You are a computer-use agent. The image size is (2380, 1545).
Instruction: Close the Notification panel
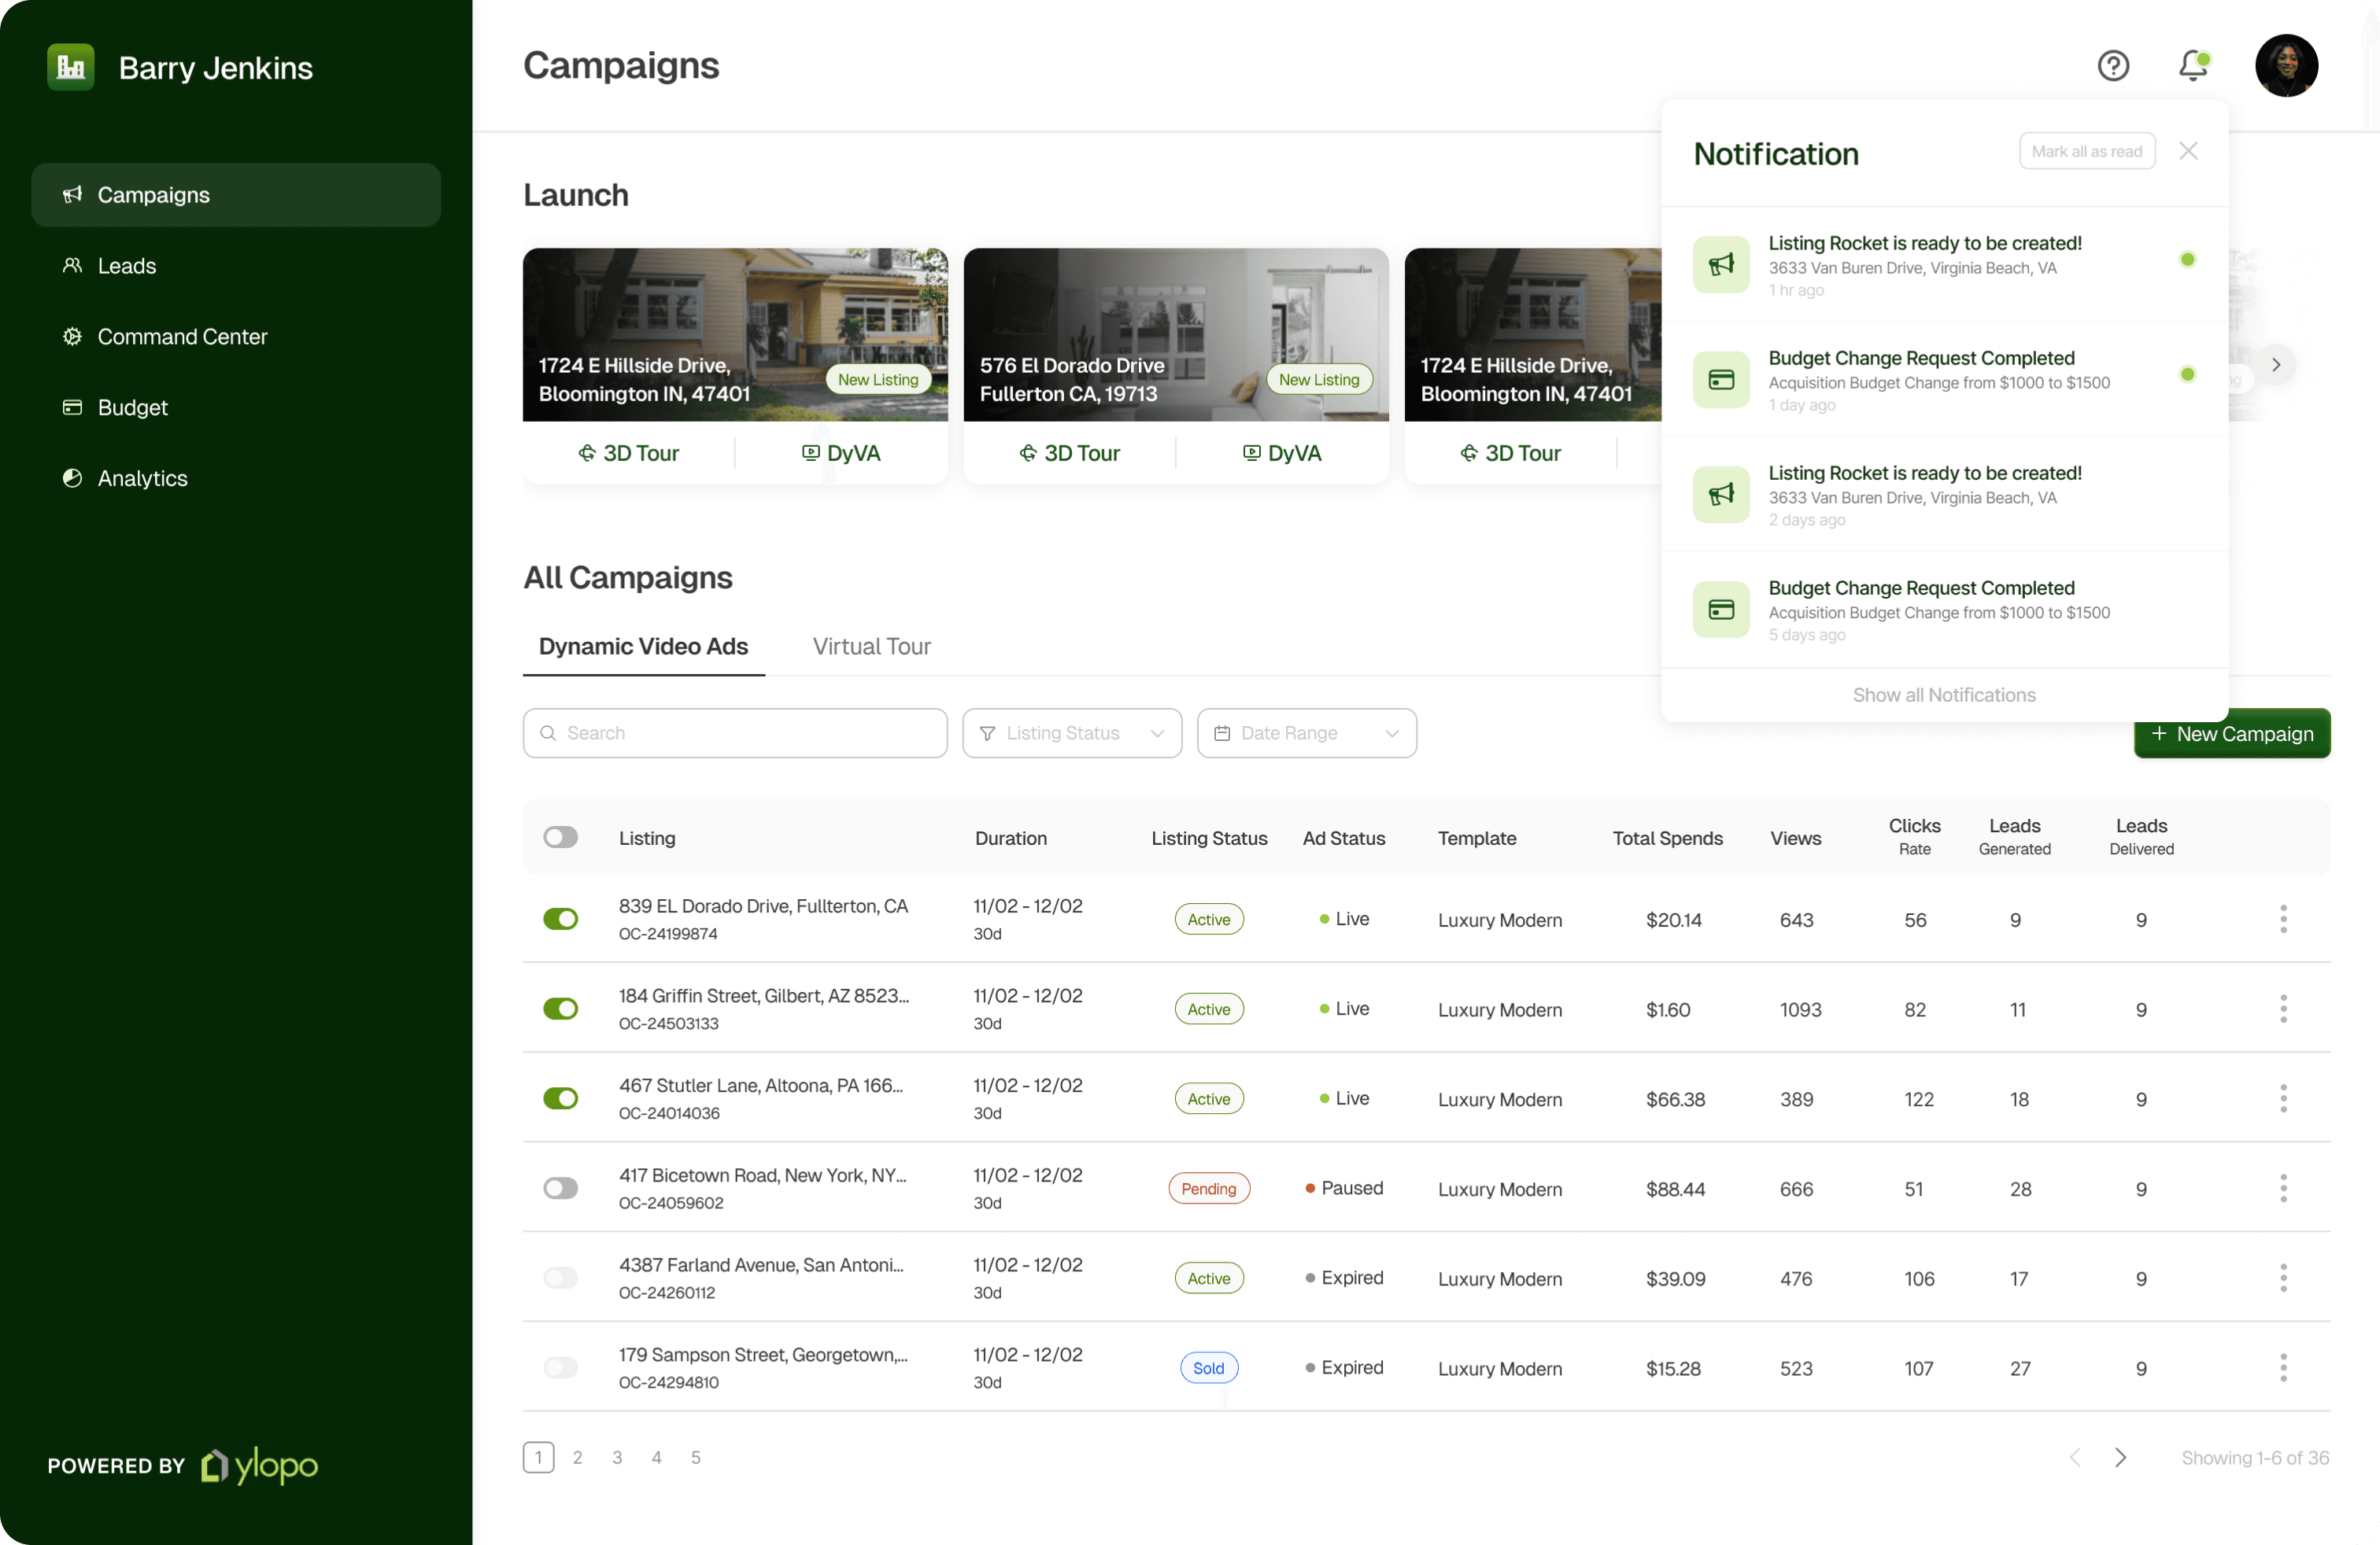pos(2188,151)
